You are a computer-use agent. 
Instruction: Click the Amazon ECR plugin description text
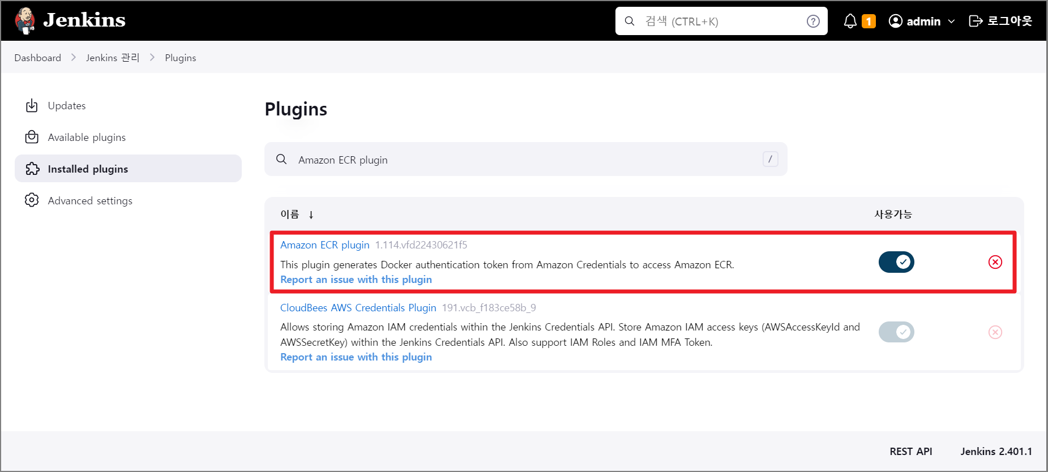[x=507, y=265]
